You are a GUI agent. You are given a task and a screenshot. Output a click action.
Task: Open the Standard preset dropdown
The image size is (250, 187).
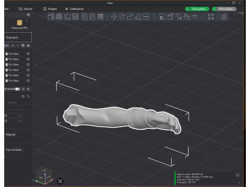pos(17,37)
